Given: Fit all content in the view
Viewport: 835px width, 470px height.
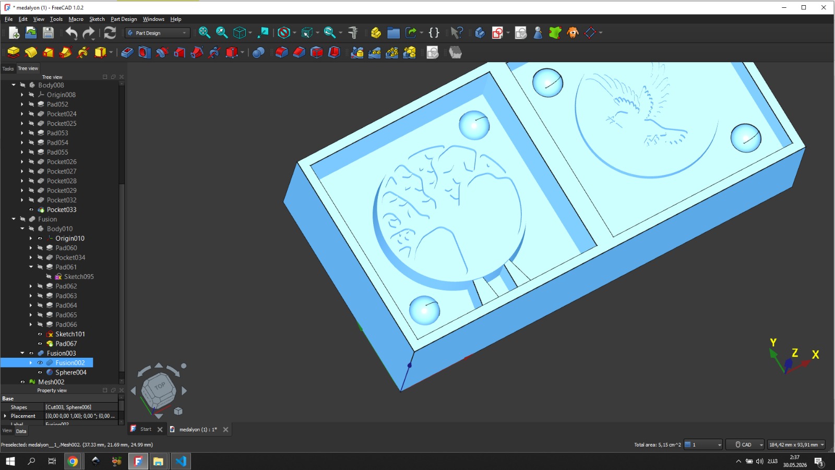Looking at the screenshot, I should coord(204,33).
